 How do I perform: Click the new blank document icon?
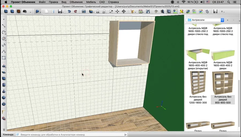47,12
